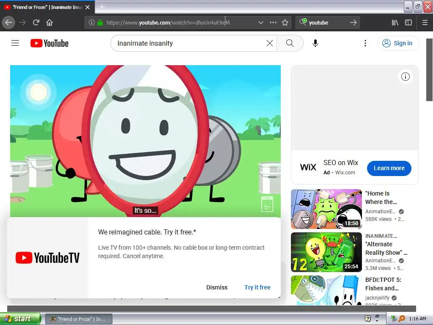Clear the YouTube search query

(x=269, y=43)
